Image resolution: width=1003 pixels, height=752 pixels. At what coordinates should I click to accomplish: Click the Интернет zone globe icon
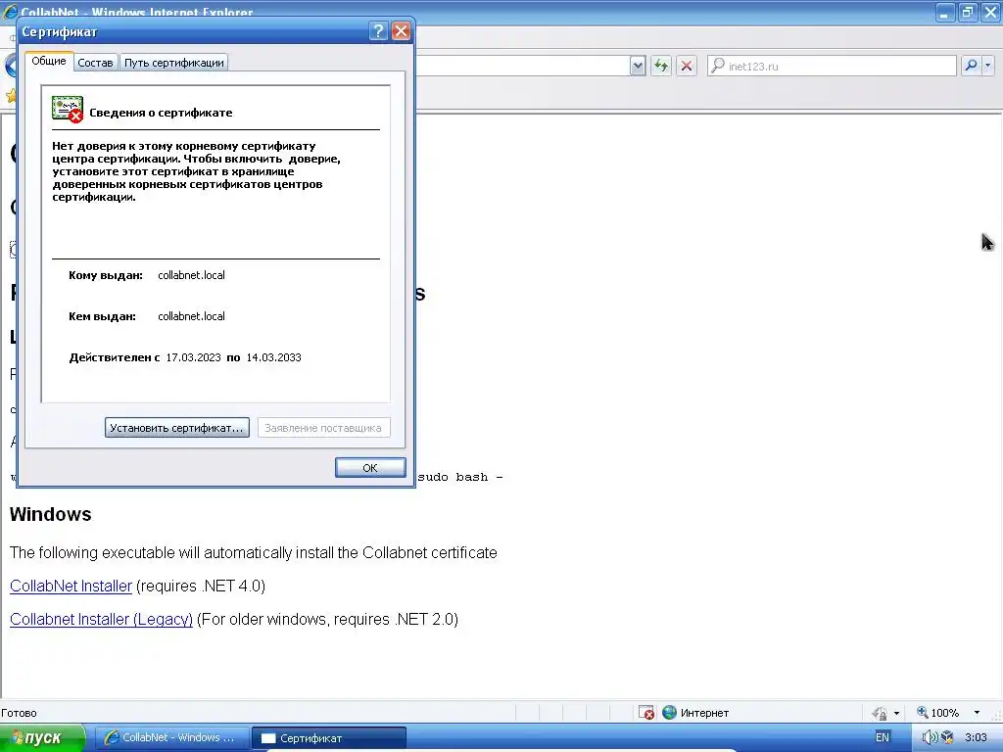point(669,713)
